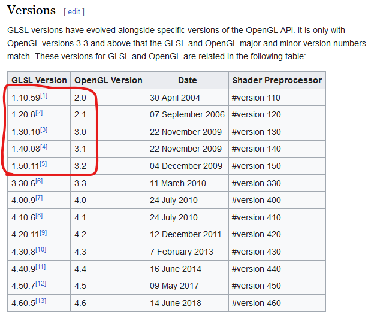
Task: Click OpenGL version cell '3.3'
Action: (108, 183)
